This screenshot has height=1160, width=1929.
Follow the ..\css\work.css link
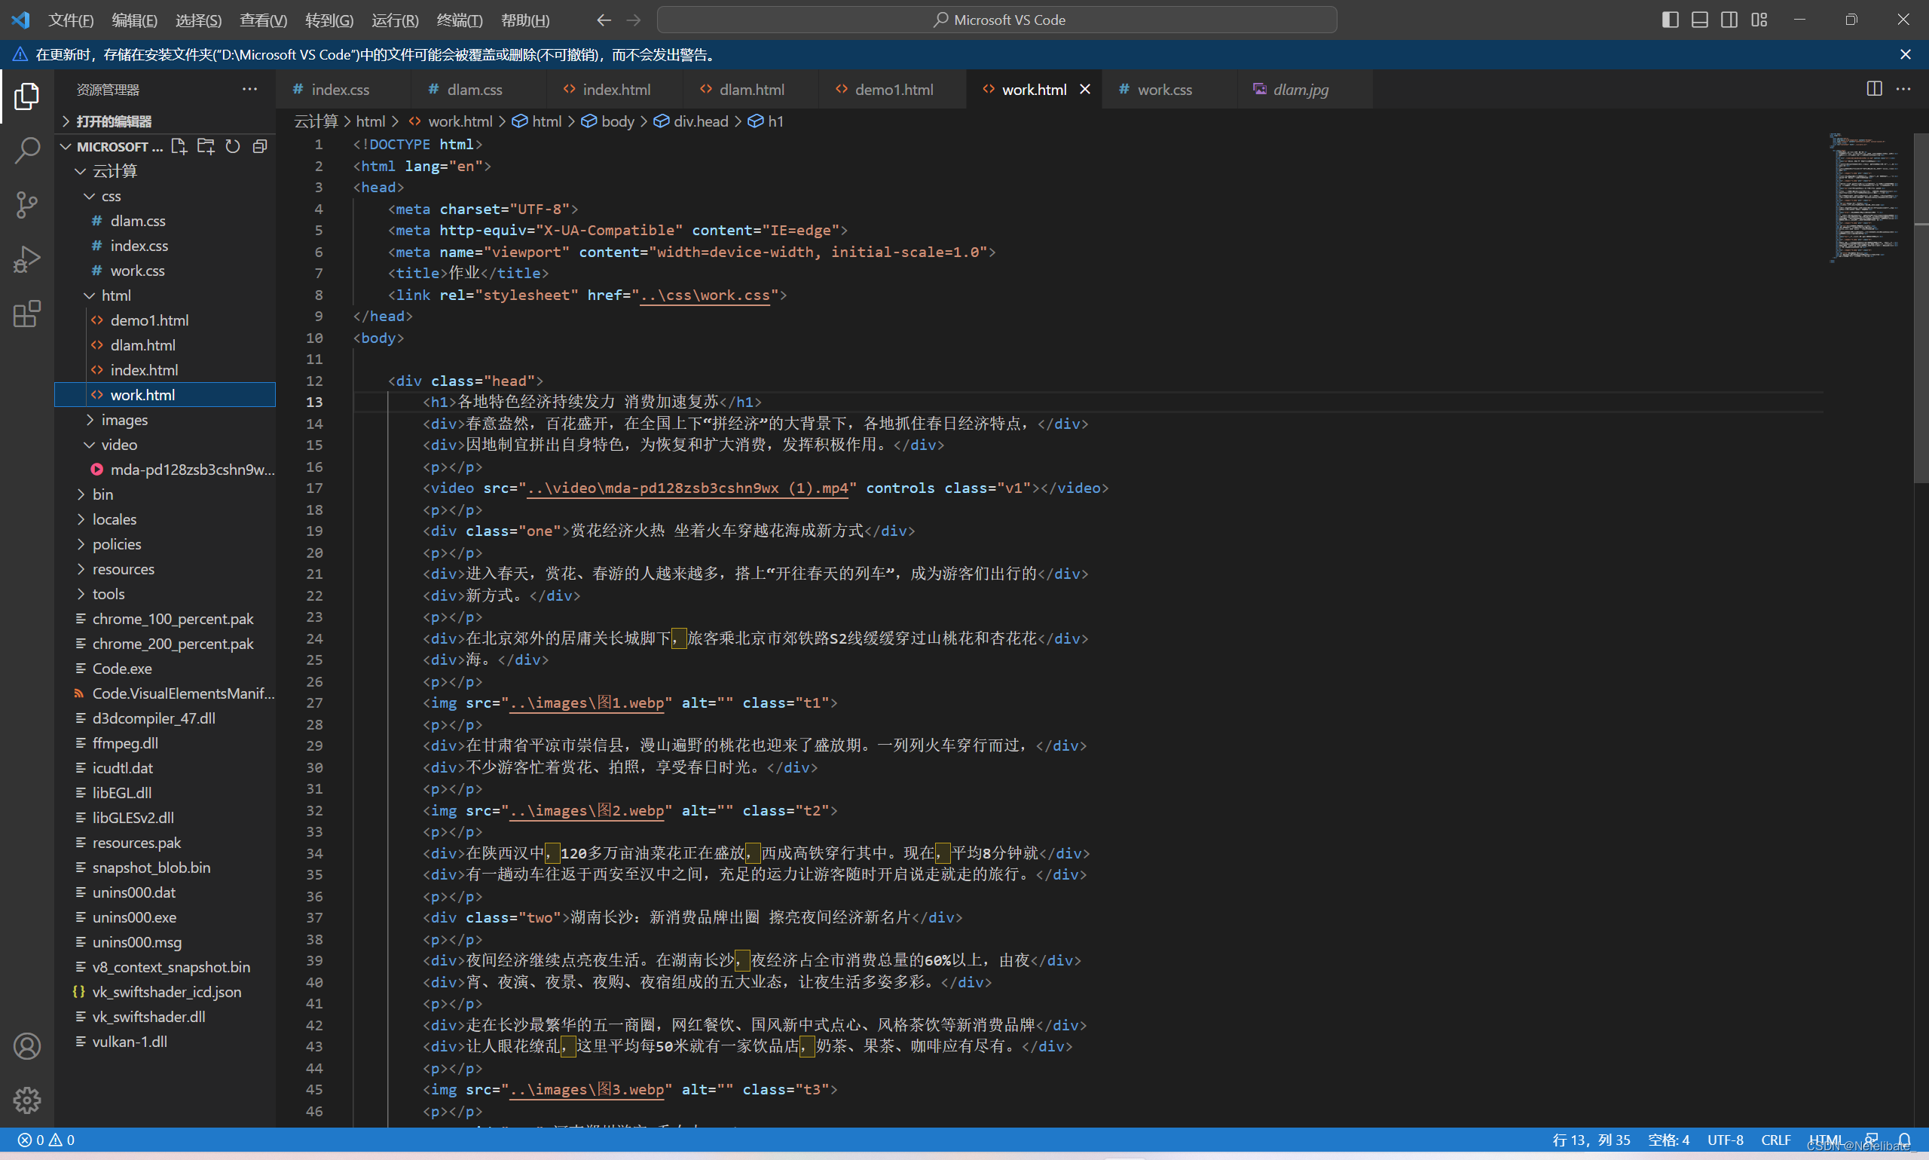(705, 295)
